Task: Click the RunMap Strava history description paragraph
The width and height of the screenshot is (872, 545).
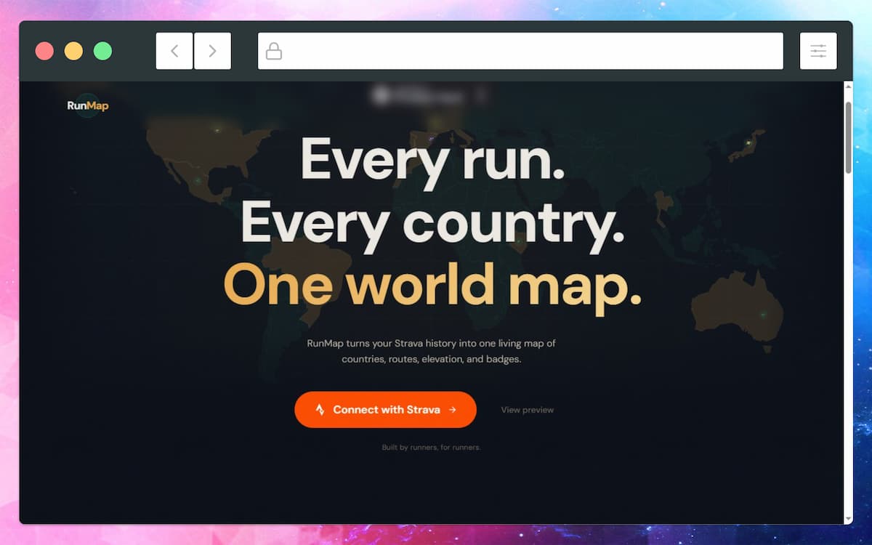Action: (x=431, y=351)
